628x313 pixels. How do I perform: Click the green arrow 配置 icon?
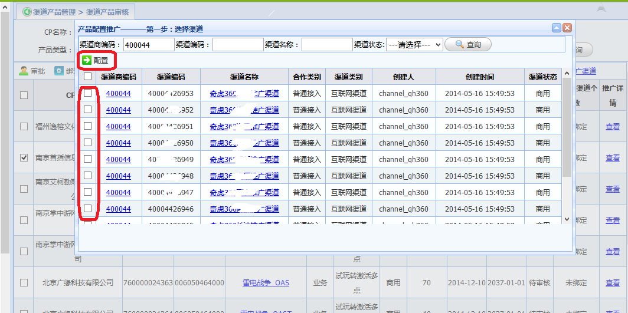87,60
